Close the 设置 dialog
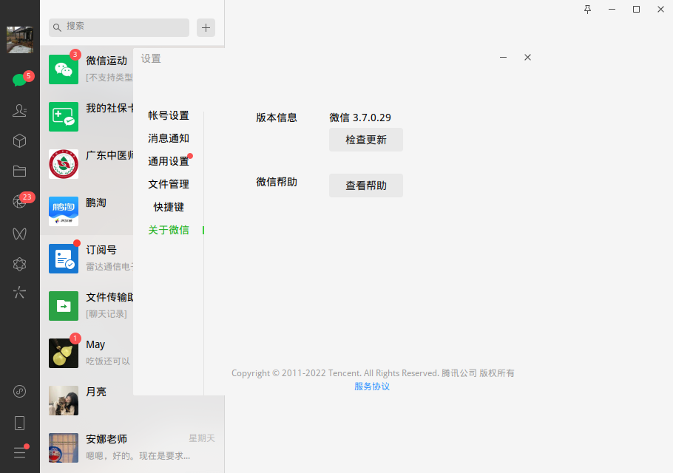The image size is (673, 473). (527, 58)
